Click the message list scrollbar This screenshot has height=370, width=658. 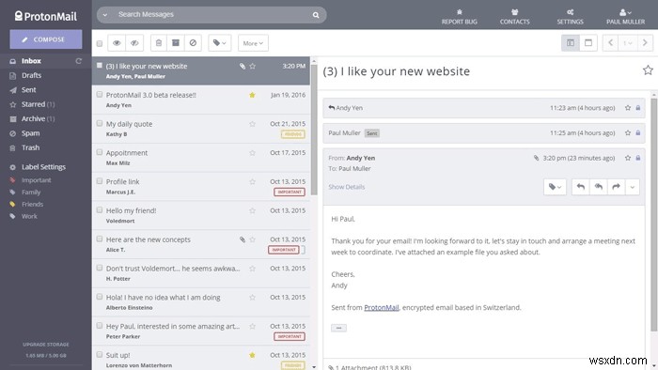click(314, 130)
